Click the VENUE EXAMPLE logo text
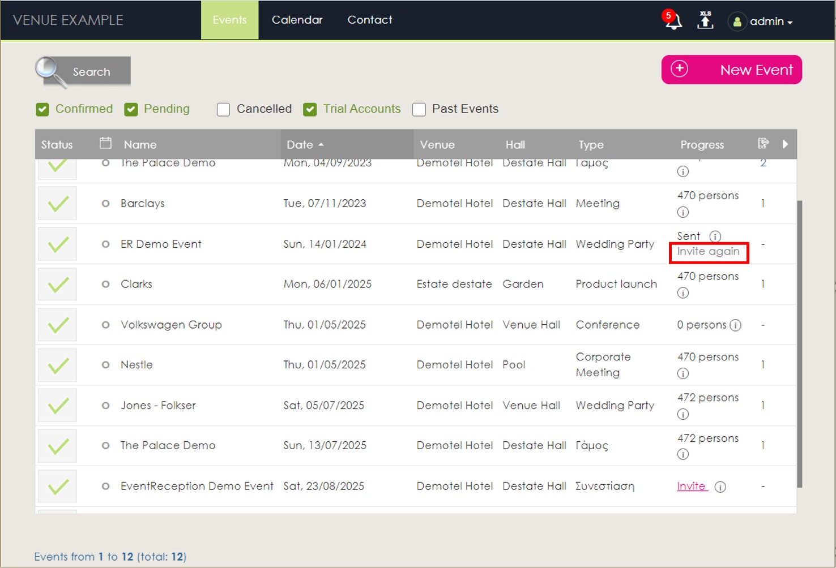Image resolution: width=836 pixels, height=568 pixels. point(68,20)
